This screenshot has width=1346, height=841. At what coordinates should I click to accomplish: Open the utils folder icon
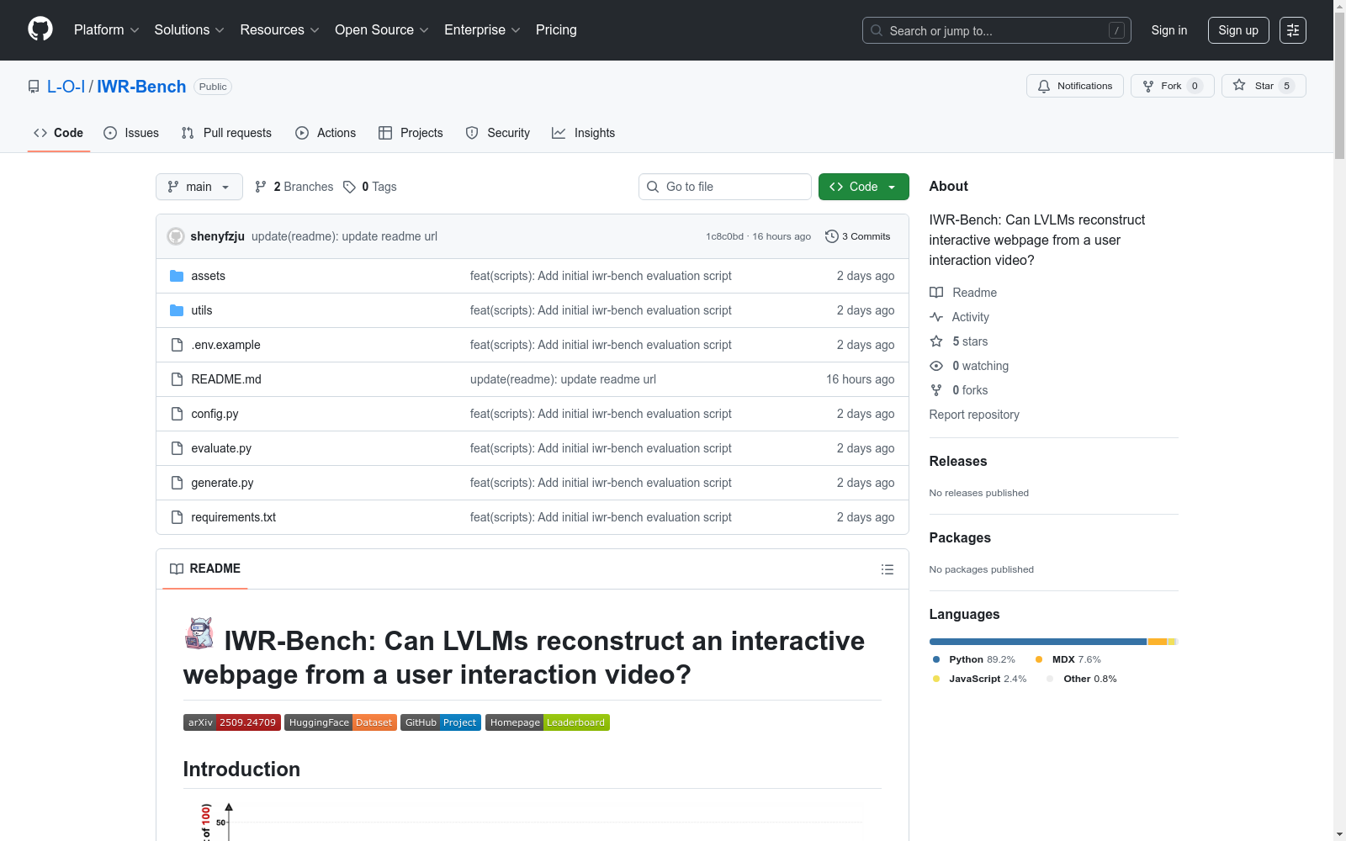[x=177, y=310]
